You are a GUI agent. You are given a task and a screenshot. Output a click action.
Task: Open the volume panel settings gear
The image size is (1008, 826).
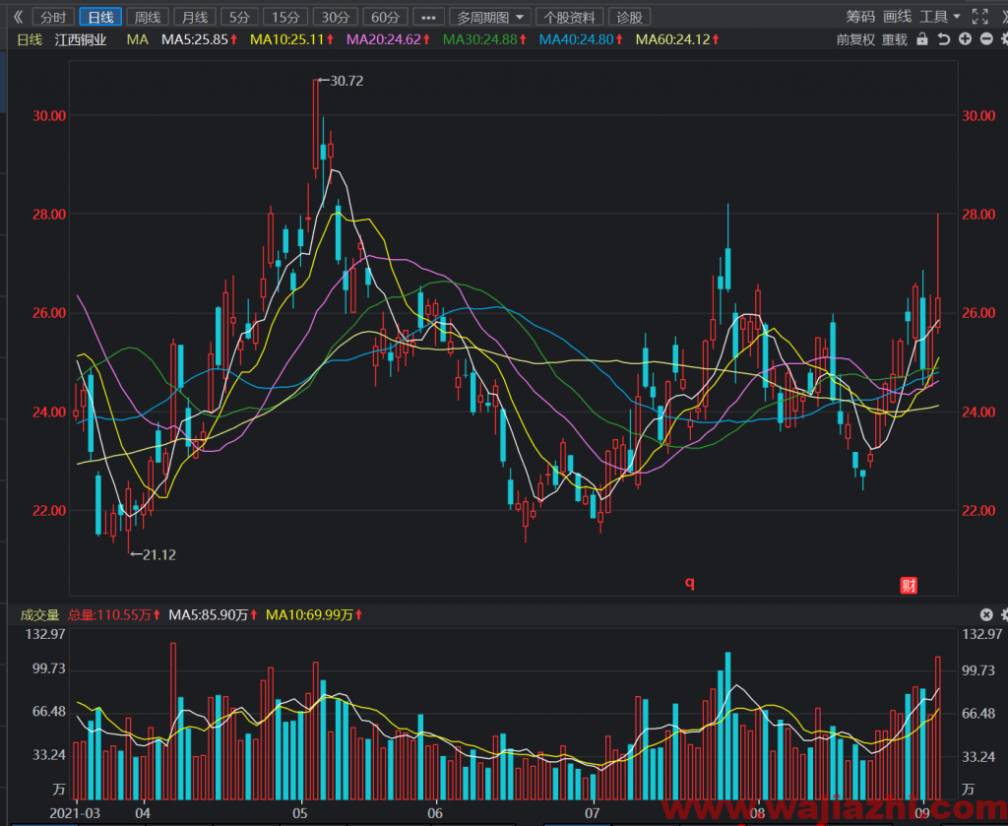click(x=1004, y=615)
